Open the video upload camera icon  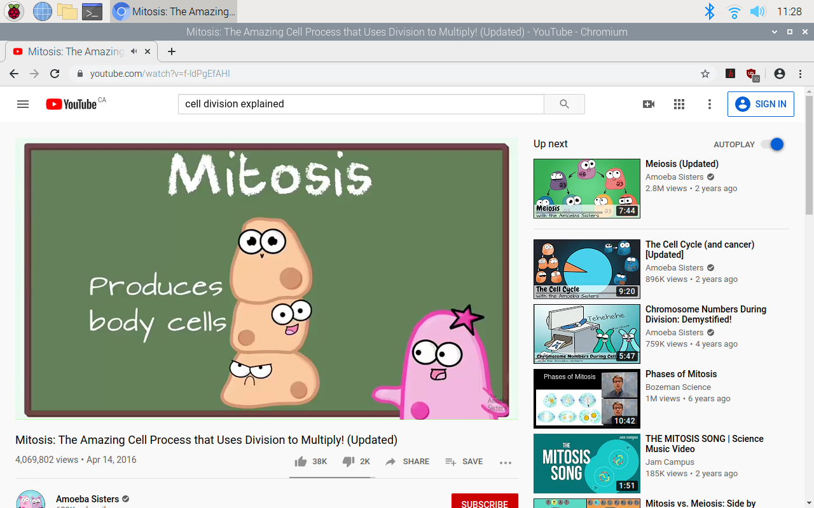648,104
